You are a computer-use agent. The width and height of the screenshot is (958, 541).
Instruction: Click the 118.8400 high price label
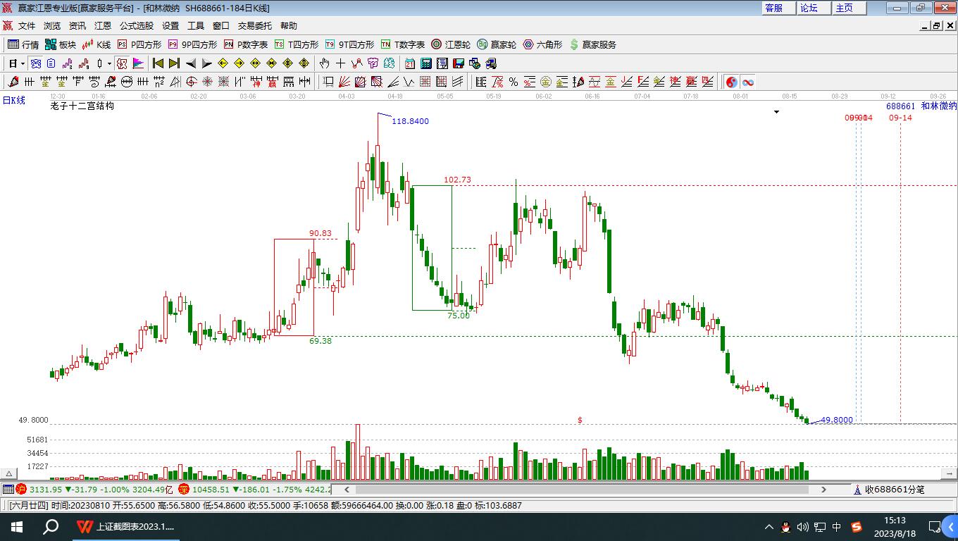(410, 121)
